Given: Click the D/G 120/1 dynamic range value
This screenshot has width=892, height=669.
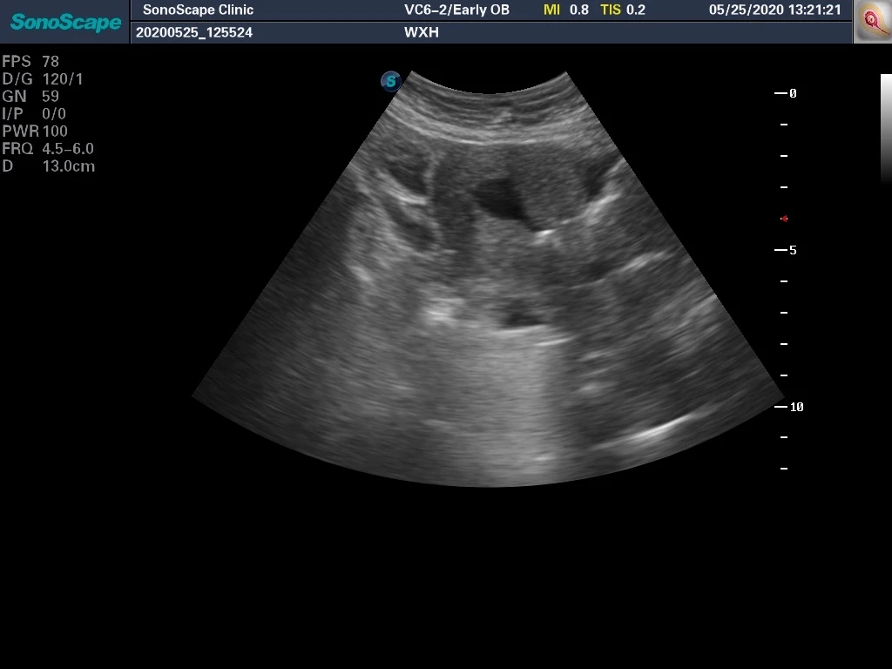Looking at the screenshot, I should 43,79.
